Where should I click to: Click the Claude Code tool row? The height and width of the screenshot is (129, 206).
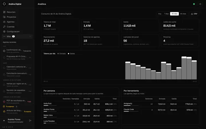(160, 110)
